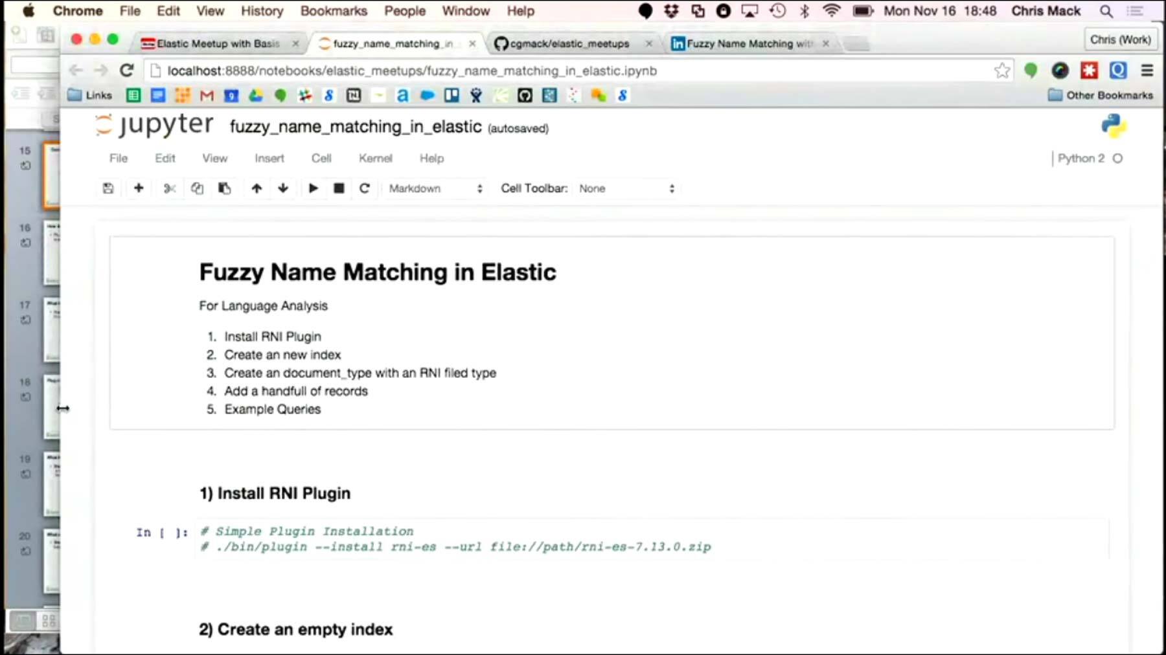Switch to the Elastic Meetup with Basis tab

[218, 43]
